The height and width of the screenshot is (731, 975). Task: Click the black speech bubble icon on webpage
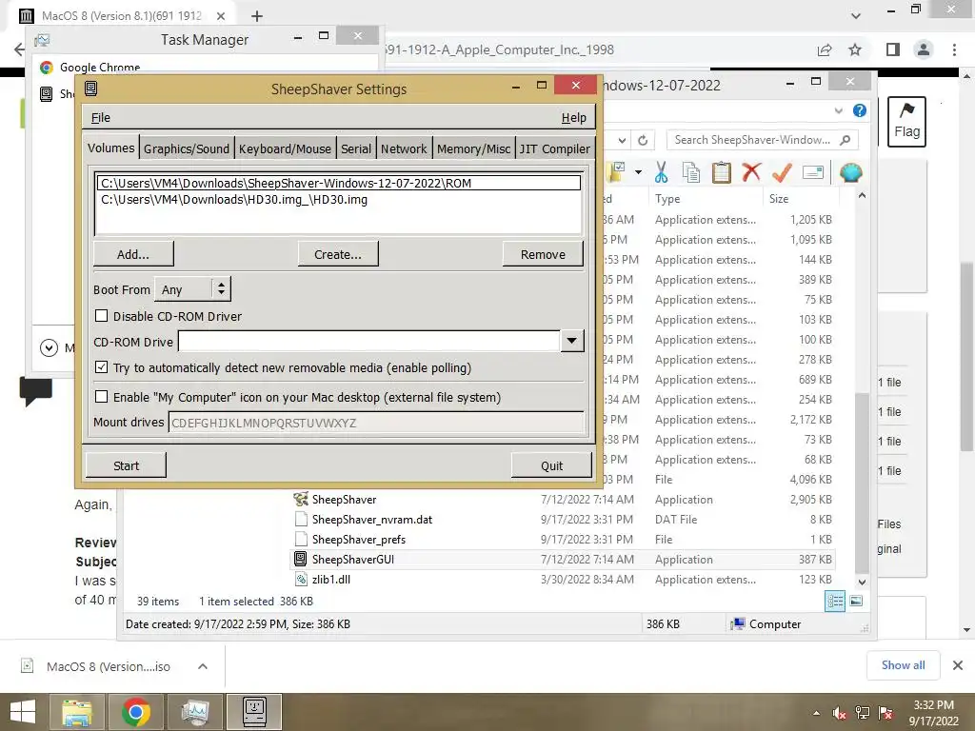click(x=35, y=391)
